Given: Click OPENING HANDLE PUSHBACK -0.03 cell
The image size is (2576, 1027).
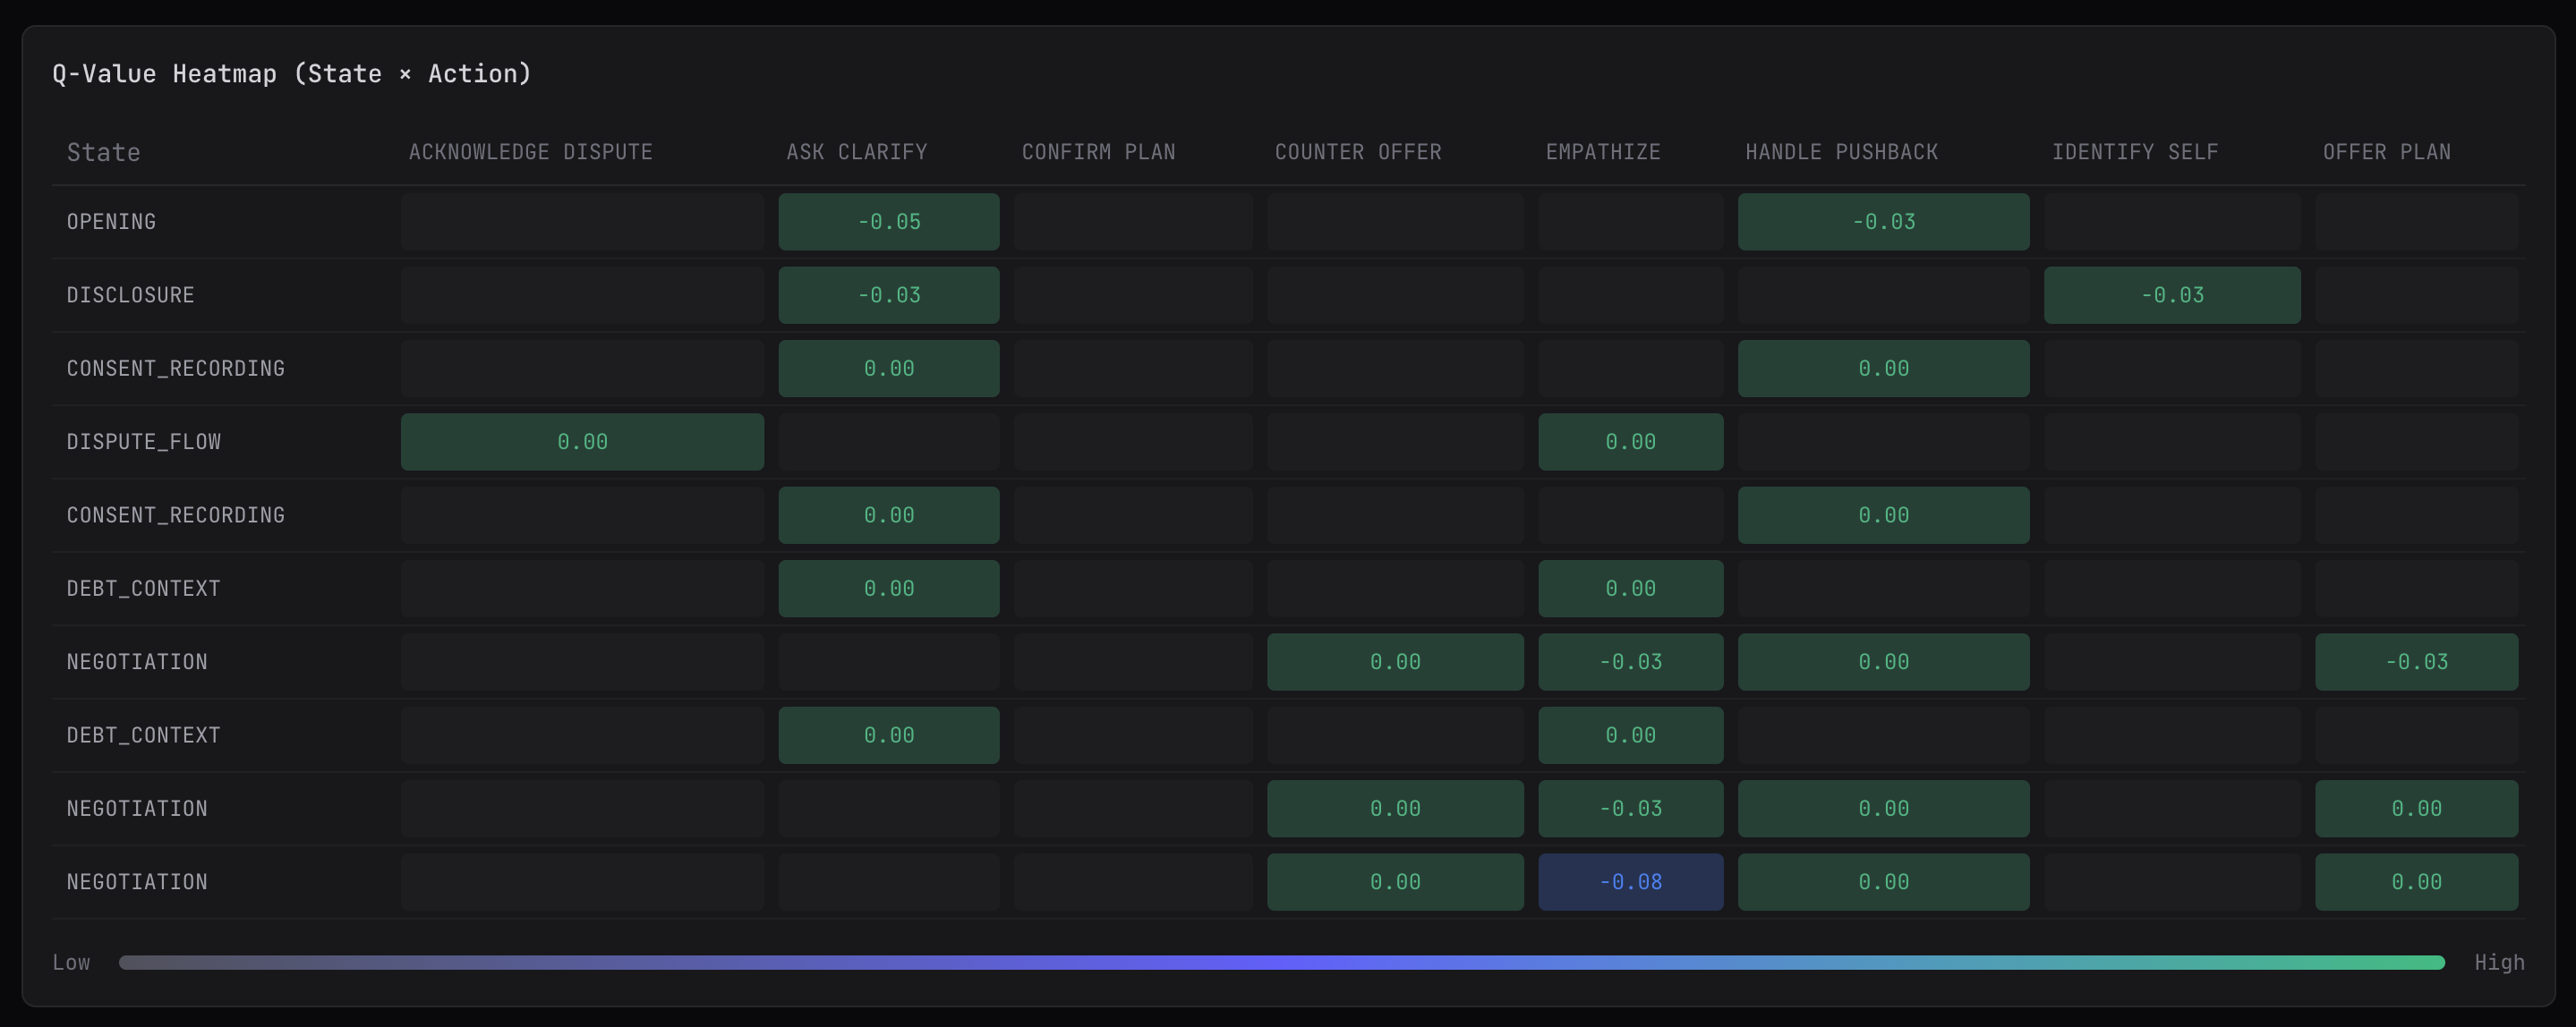Looking at the screenshot, I should pos(1883,222).
